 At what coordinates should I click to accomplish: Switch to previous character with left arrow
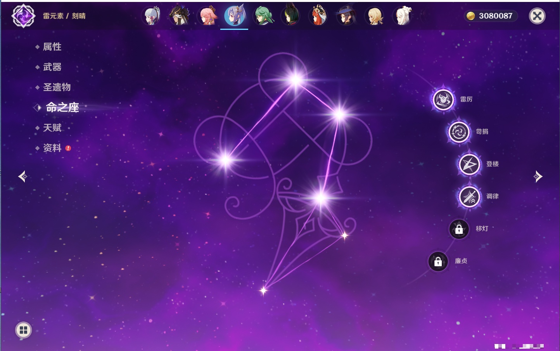[22, 176]
